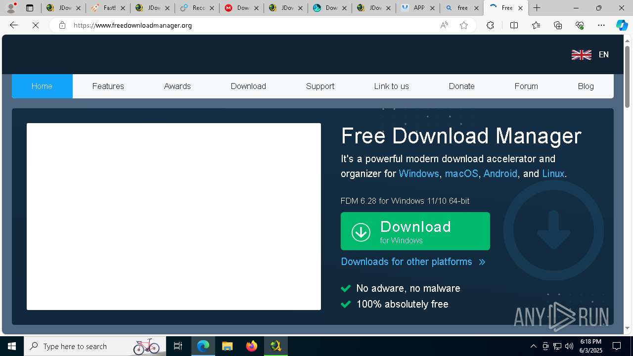The width and height of the screenshot is (633, 356).
Task: Click the taskbar search box
Action: point(95,346)
